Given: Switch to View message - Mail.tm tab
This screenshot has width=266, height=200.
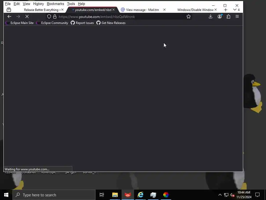Looking at the screenshot, I should [143, 10].
